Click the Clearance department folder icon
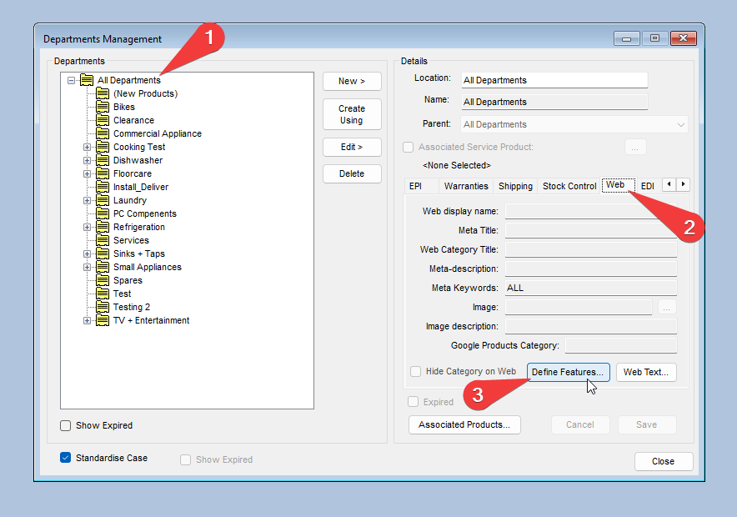Screen dimensions: 737x517 [x=103, y=120]
